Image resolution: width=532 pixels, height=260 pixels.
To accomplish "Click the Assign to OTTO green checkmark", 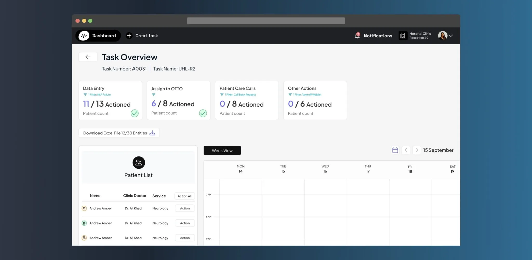I will coord(203,113).
